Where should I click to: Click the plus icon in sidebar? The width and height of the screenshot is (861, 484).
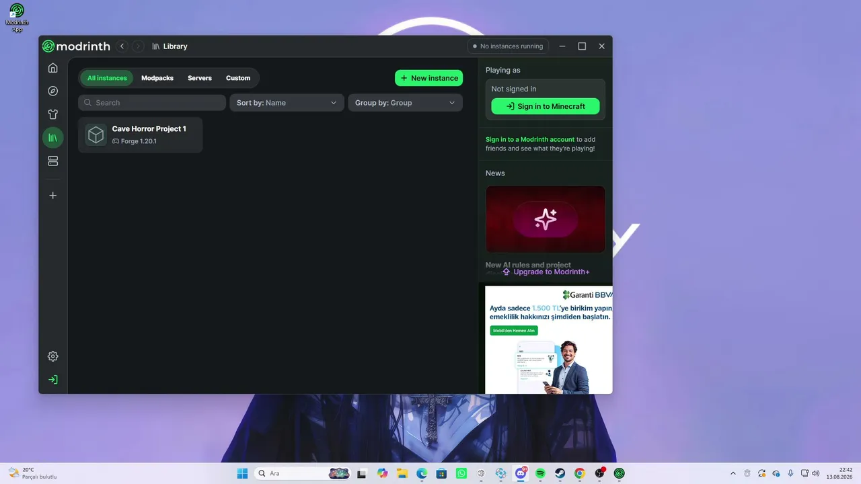click(53, 196)
